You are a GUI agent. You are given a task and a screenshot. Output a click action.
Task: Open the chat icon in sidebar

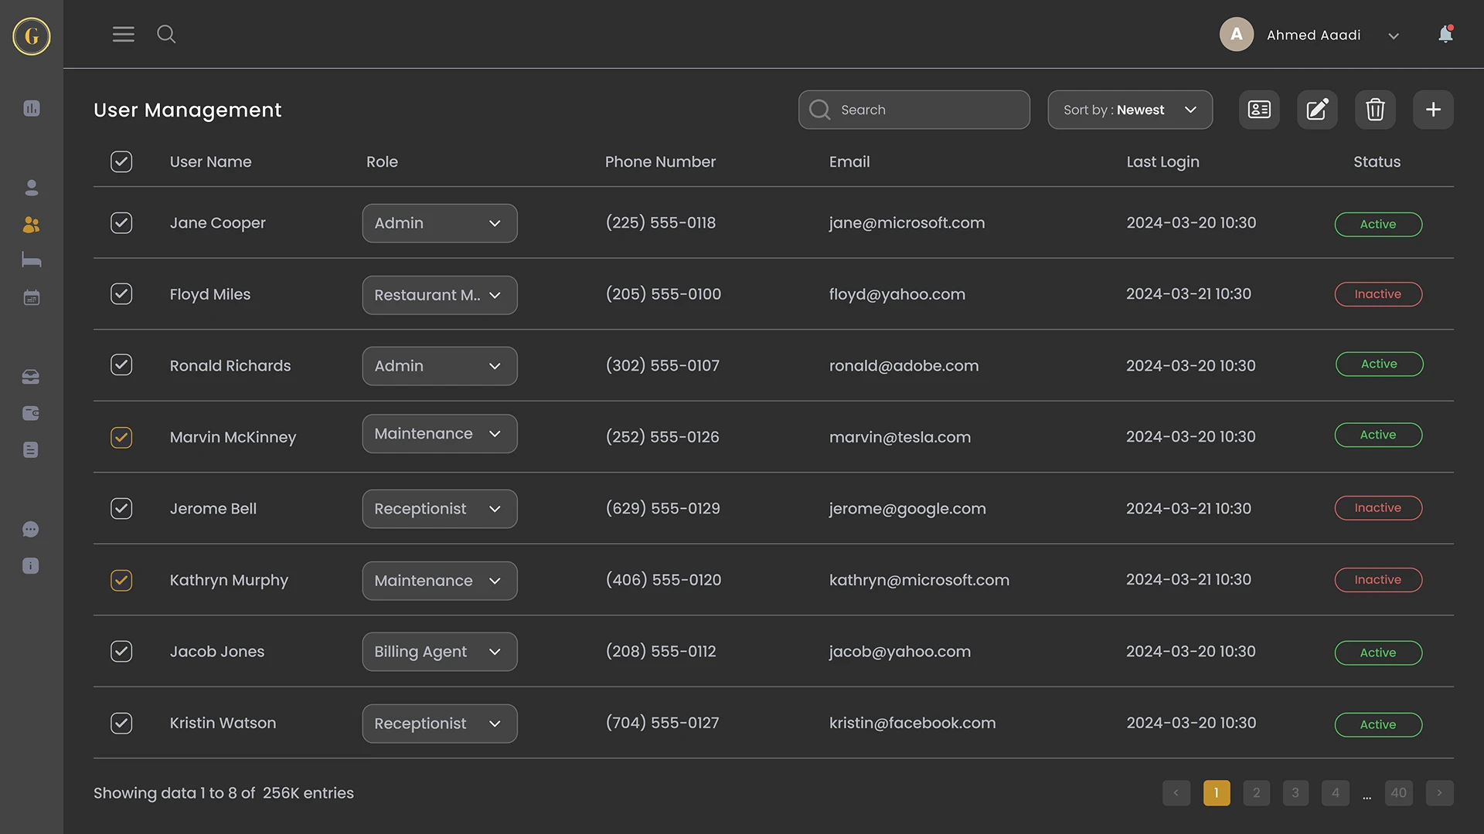point(31,528)
